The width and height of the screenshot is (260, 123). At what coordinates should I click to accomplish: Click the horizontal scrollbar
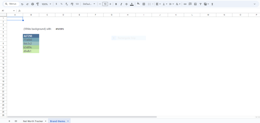click(x=82, y=117)
